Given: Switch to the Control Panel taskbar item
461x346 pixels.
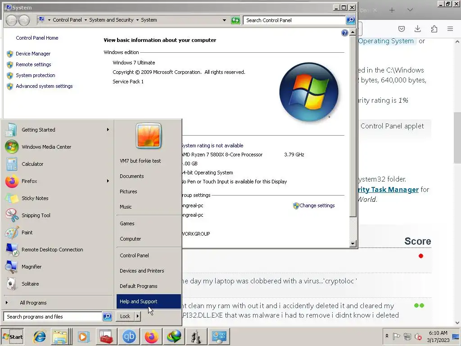Looking at the screenshot, I should point(219,337).
